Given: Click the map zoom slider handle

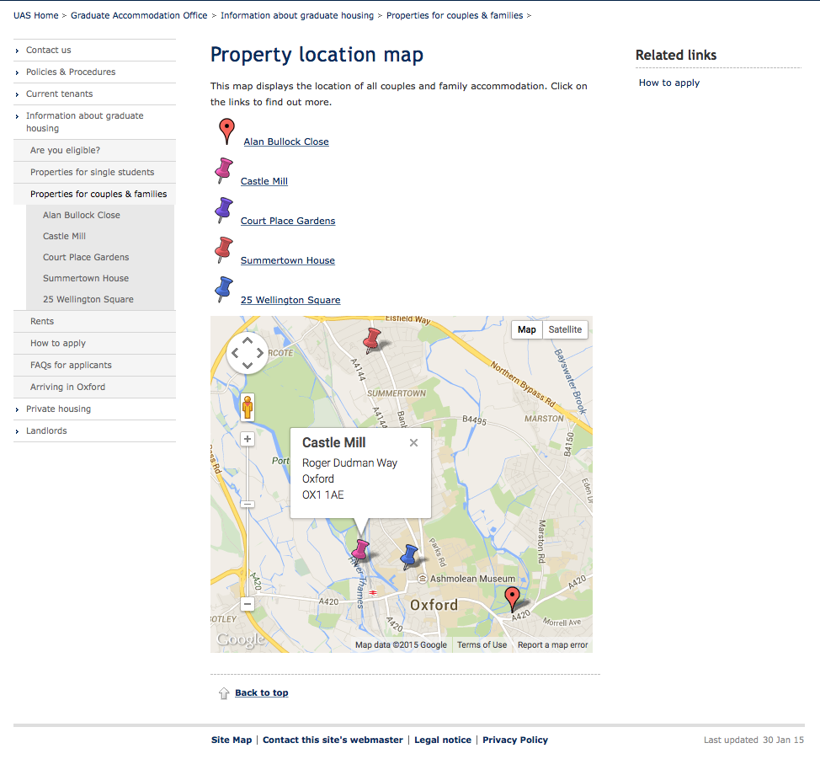Looking at the screenshot, I should click(x=248, y=504).
